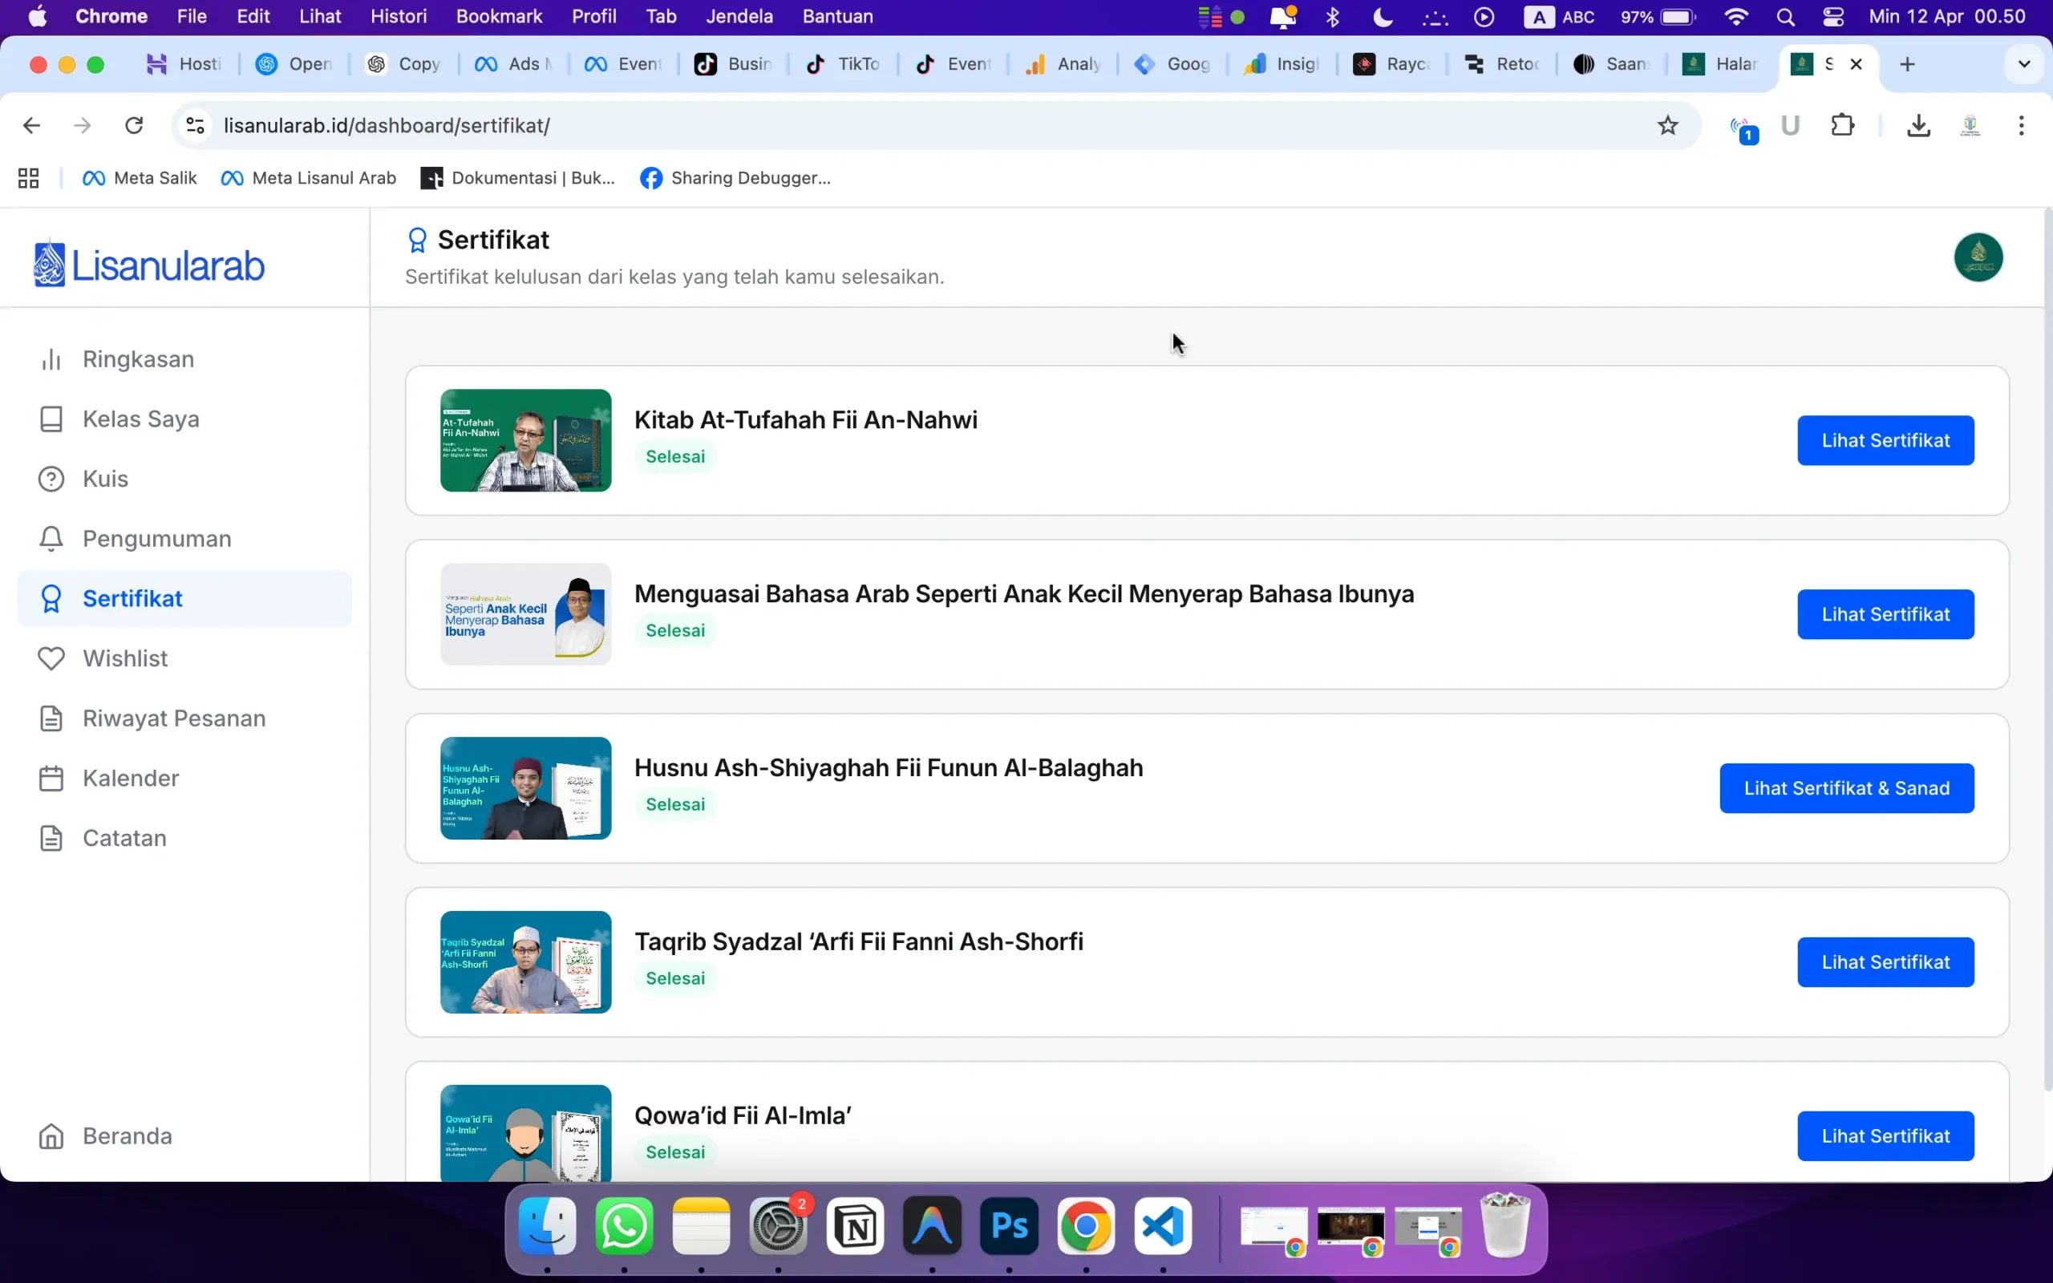Open Chrome extensions puzzle icon
Screen dimensions: 2053x1283
pyautogui.click(x=1843, y=125)
